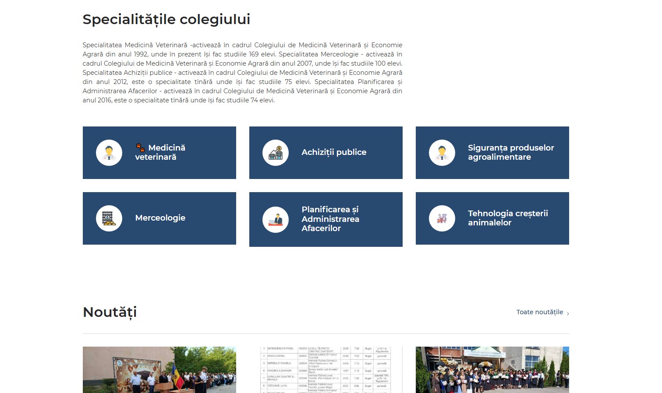This screenshot has height=393, width=662.
Task: Click the businessman icon in Planificarea card
Action: tap(276, 220)
